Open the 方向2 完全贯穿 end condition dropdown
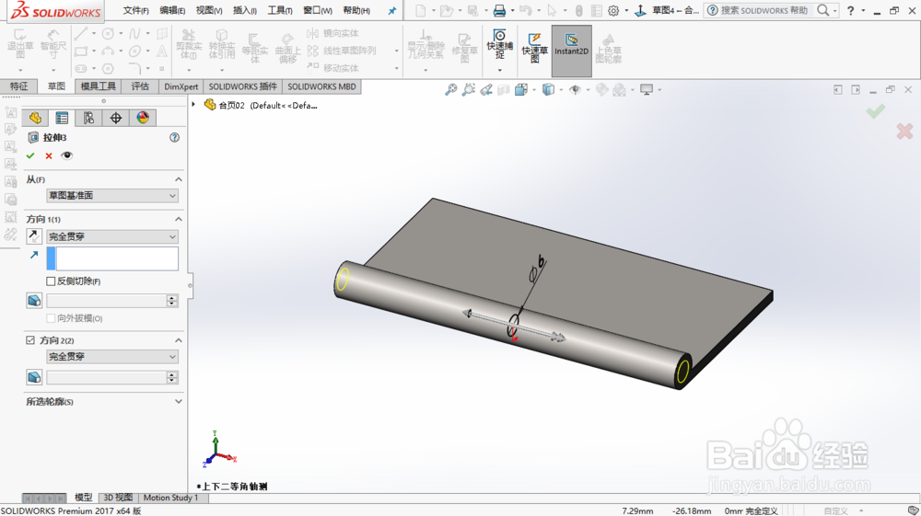Viewport: 921px width, 516px height. [112, 357]
